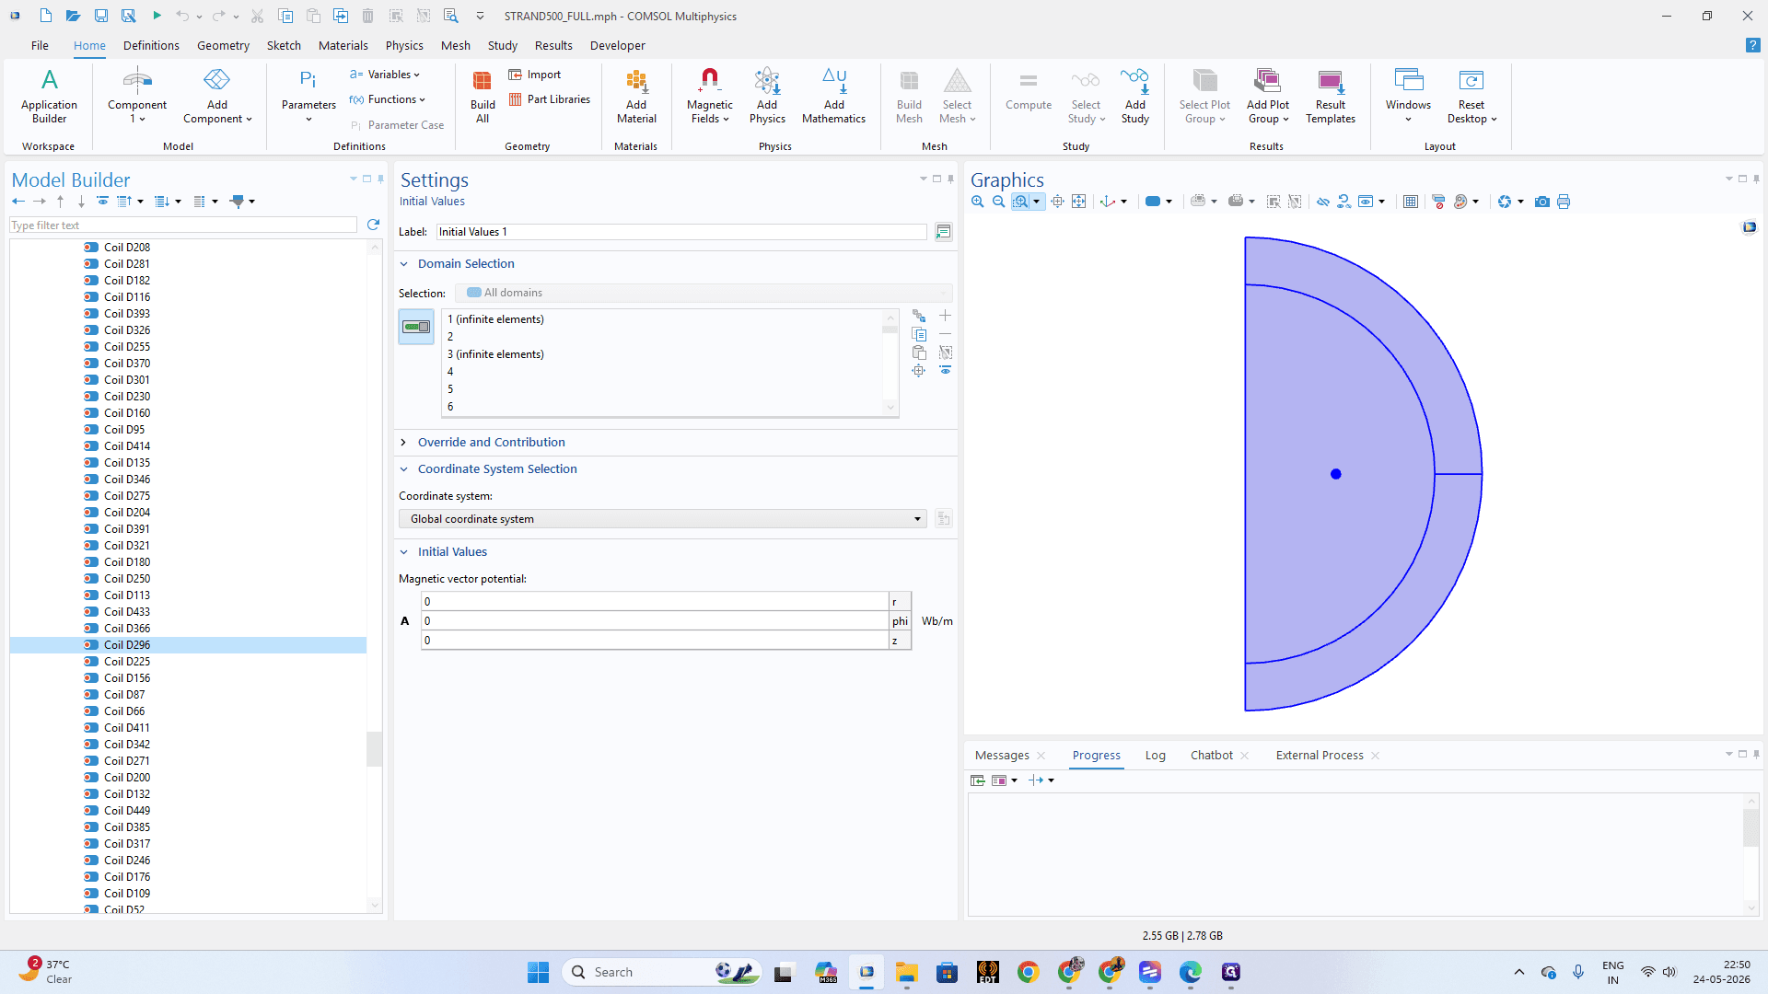The image size is (1768, 994).
Task: Open Chrome from taskbar
Action: (x=1028, y=972)
